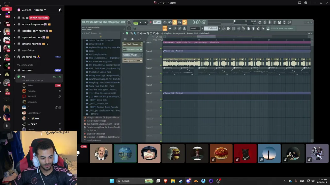Open the chat speech-bubble icon
The image size is (330, 185).
point(289,22)
